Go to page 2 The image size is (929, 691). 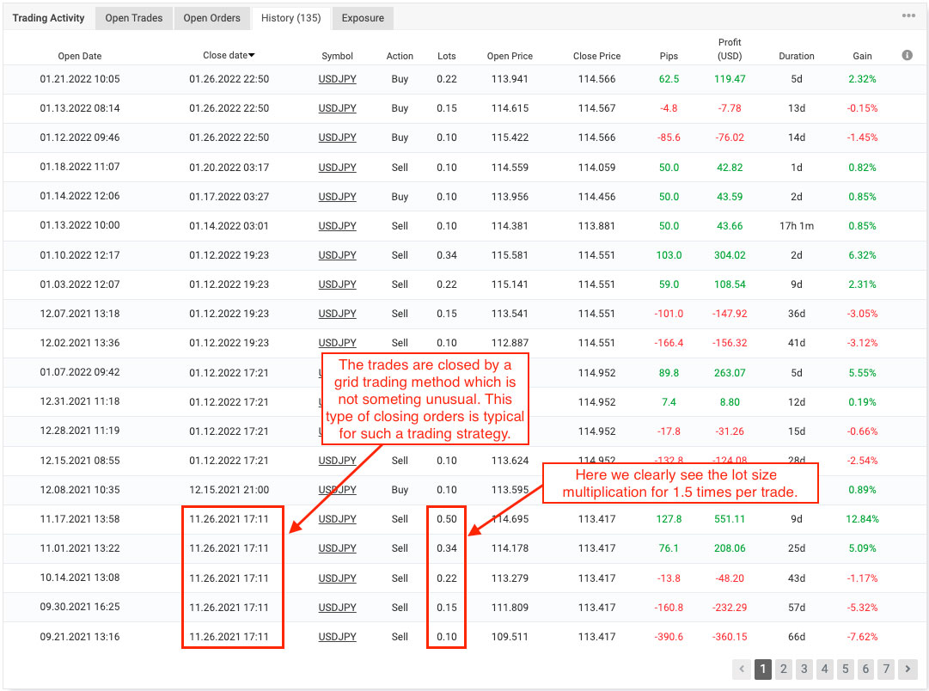click(783, 669)
